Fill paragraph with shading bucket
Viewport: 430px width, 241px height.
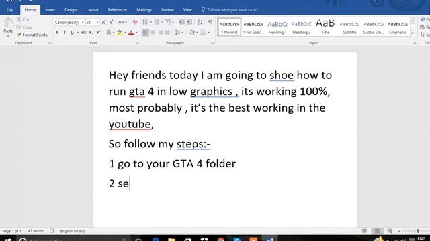191,33
